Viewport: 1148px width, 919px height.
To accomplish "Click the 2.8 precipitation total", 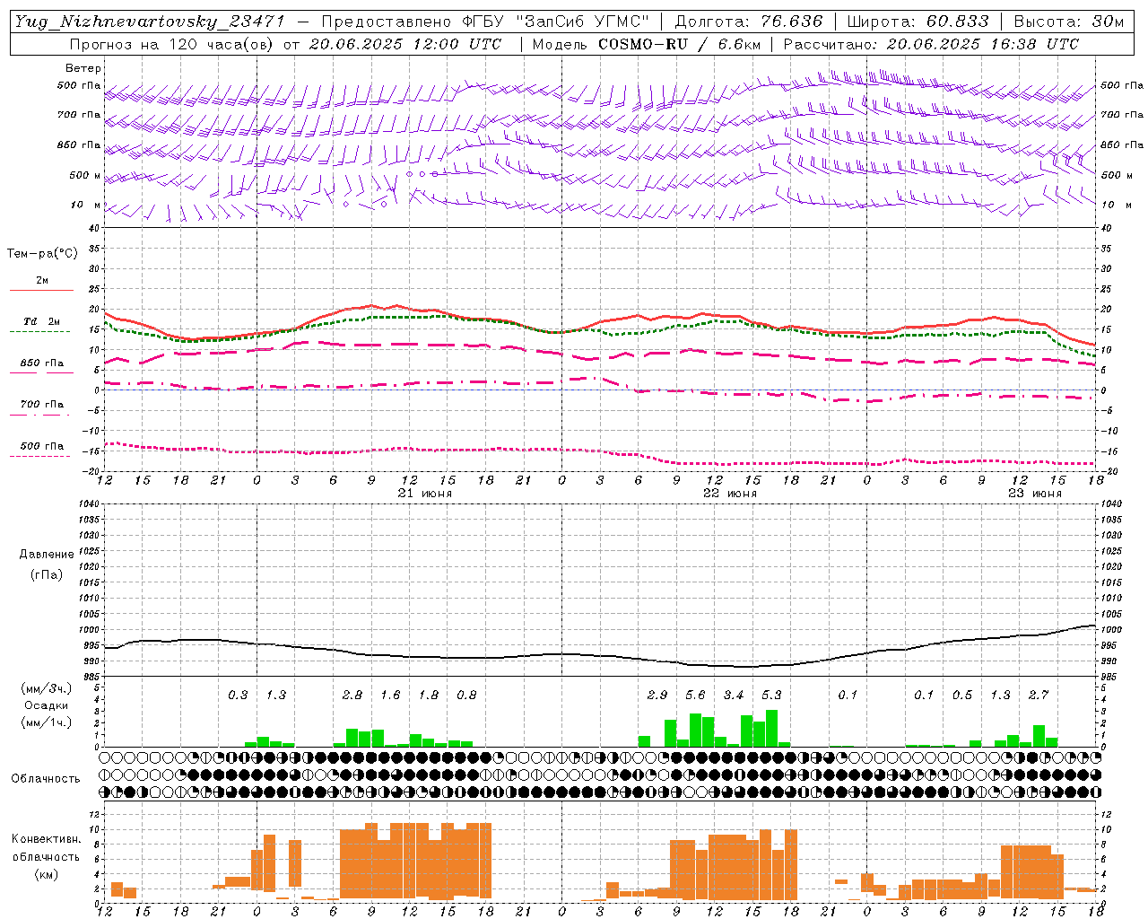I will pyautogui.click(x=352, y=695).
